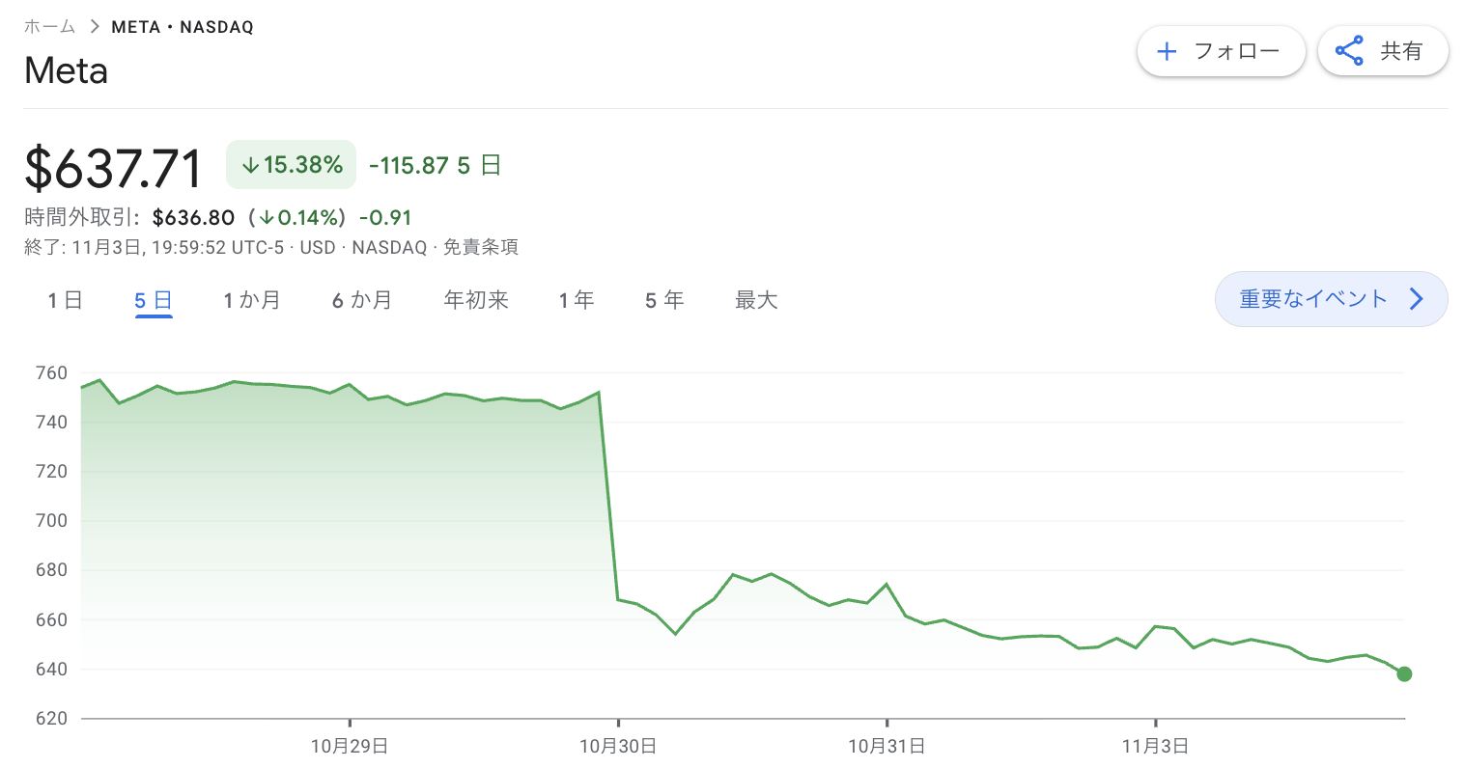Click the share icon
The image size is (1464, 768).
tap(1349, 51)
